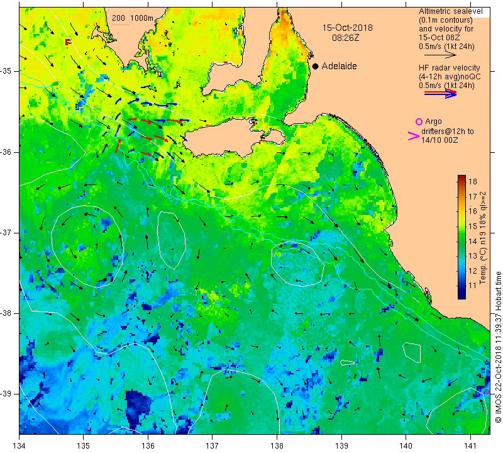This screenshot has height=453, width=503.
Task: Click the red-blue HF radar legend arrow
Action: click(440, 94)
